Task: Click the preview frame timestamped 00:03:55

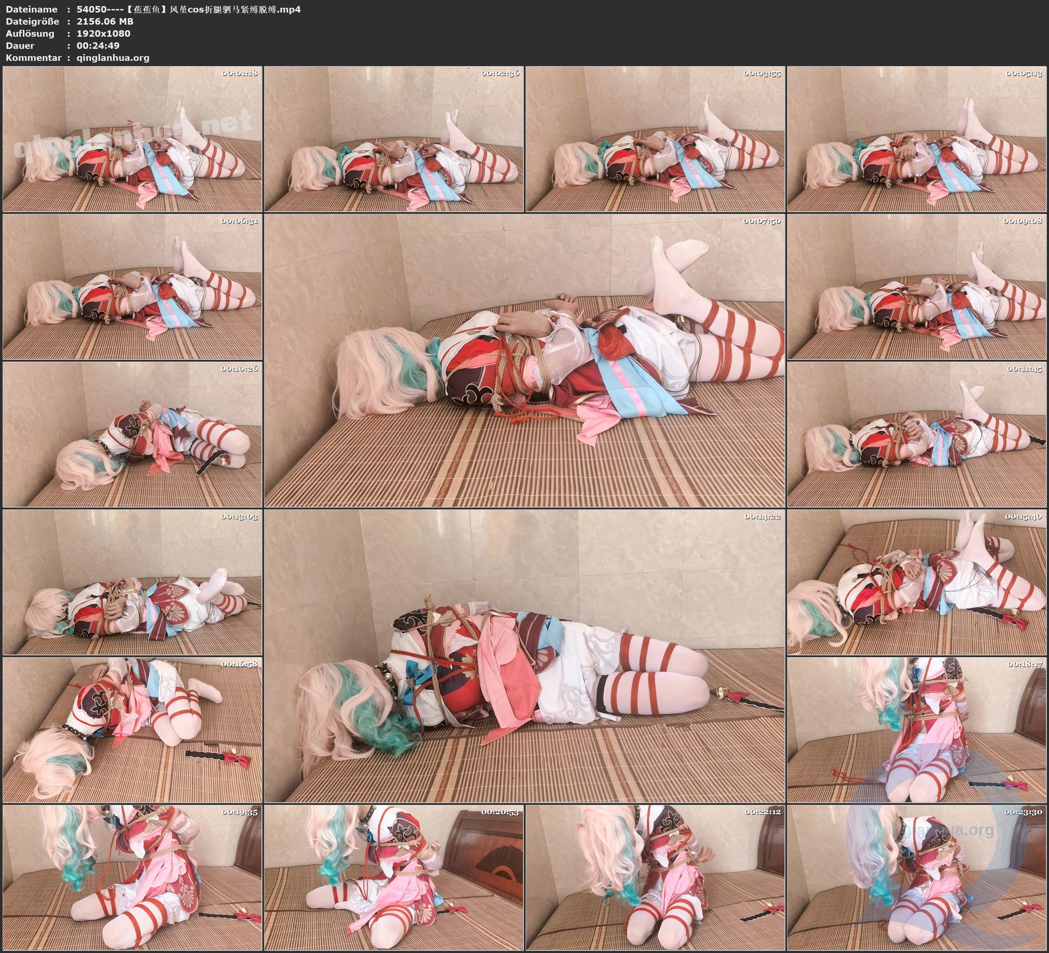Action: (655, 139)
